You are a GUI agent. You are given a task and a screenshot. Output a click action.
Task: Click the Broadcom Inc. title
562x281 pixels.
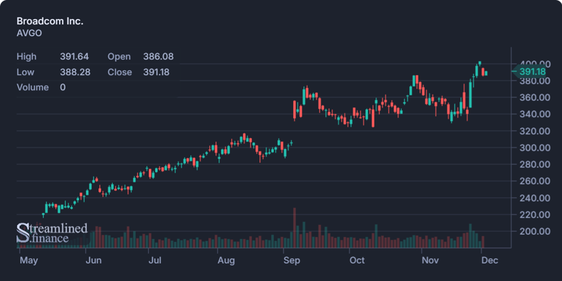pos(50,21)
